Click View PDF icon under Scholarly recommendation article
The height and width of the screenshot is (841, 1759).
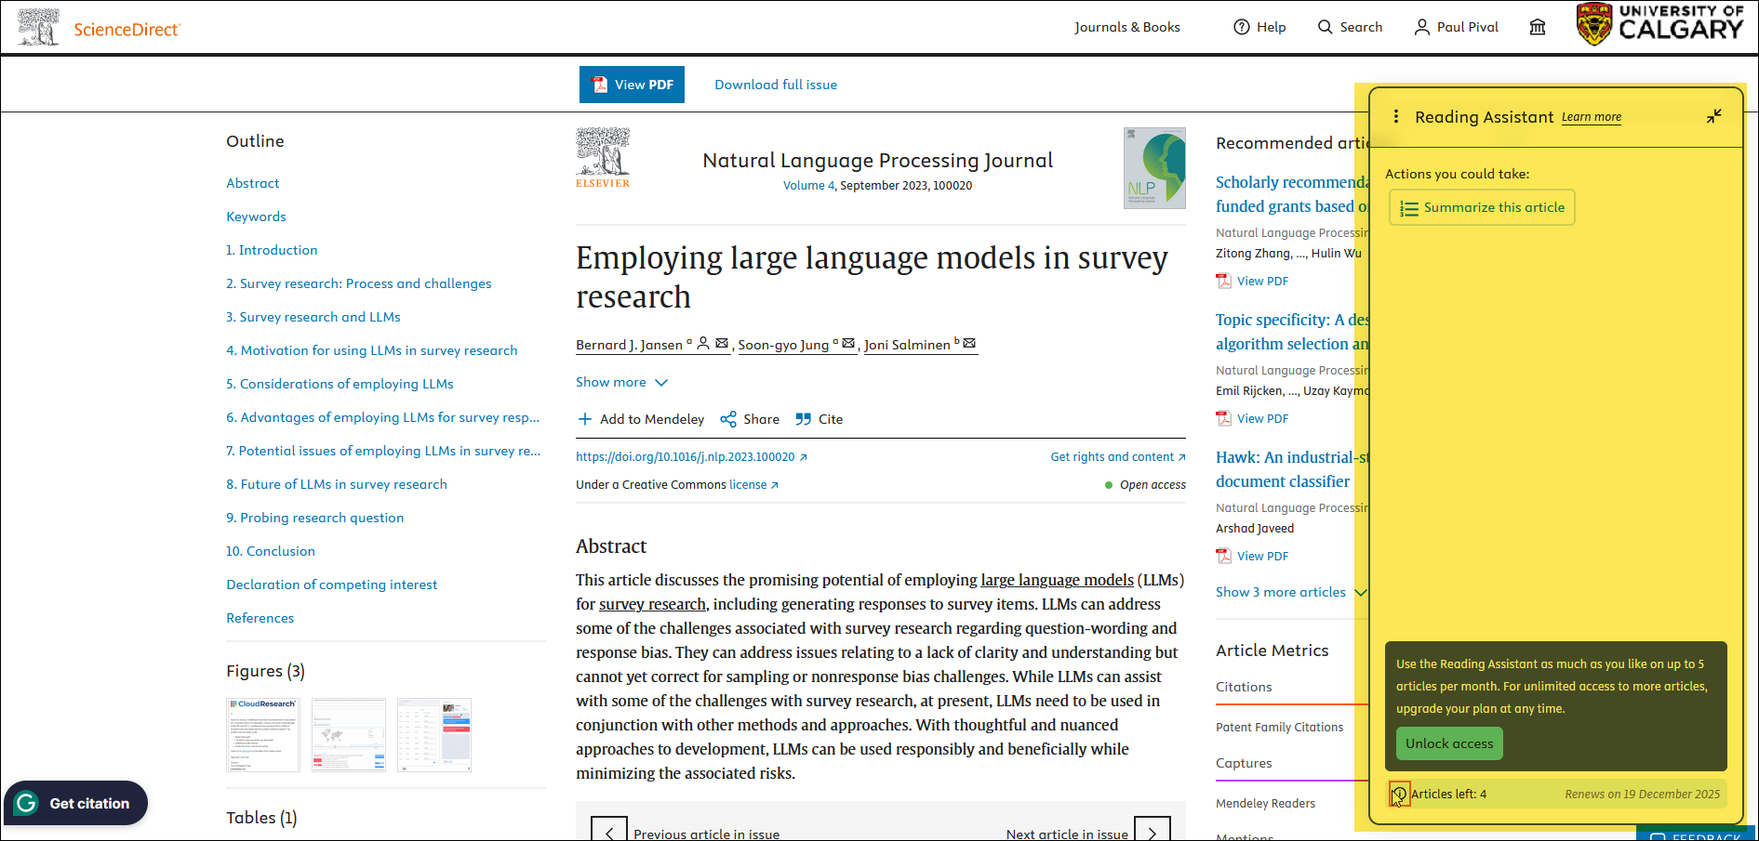click(1223, 280)
